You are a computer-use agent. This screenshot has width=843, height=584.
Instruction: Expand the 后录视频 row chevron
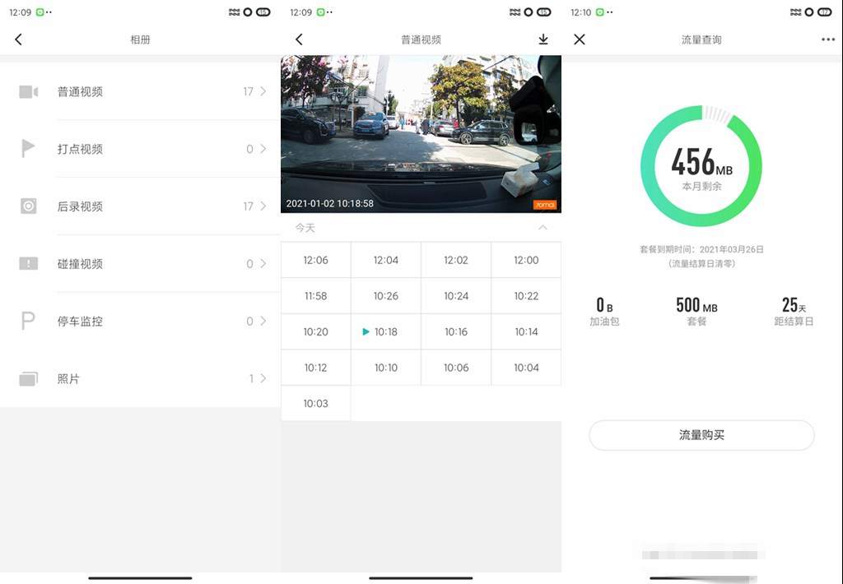coord(263,206)
